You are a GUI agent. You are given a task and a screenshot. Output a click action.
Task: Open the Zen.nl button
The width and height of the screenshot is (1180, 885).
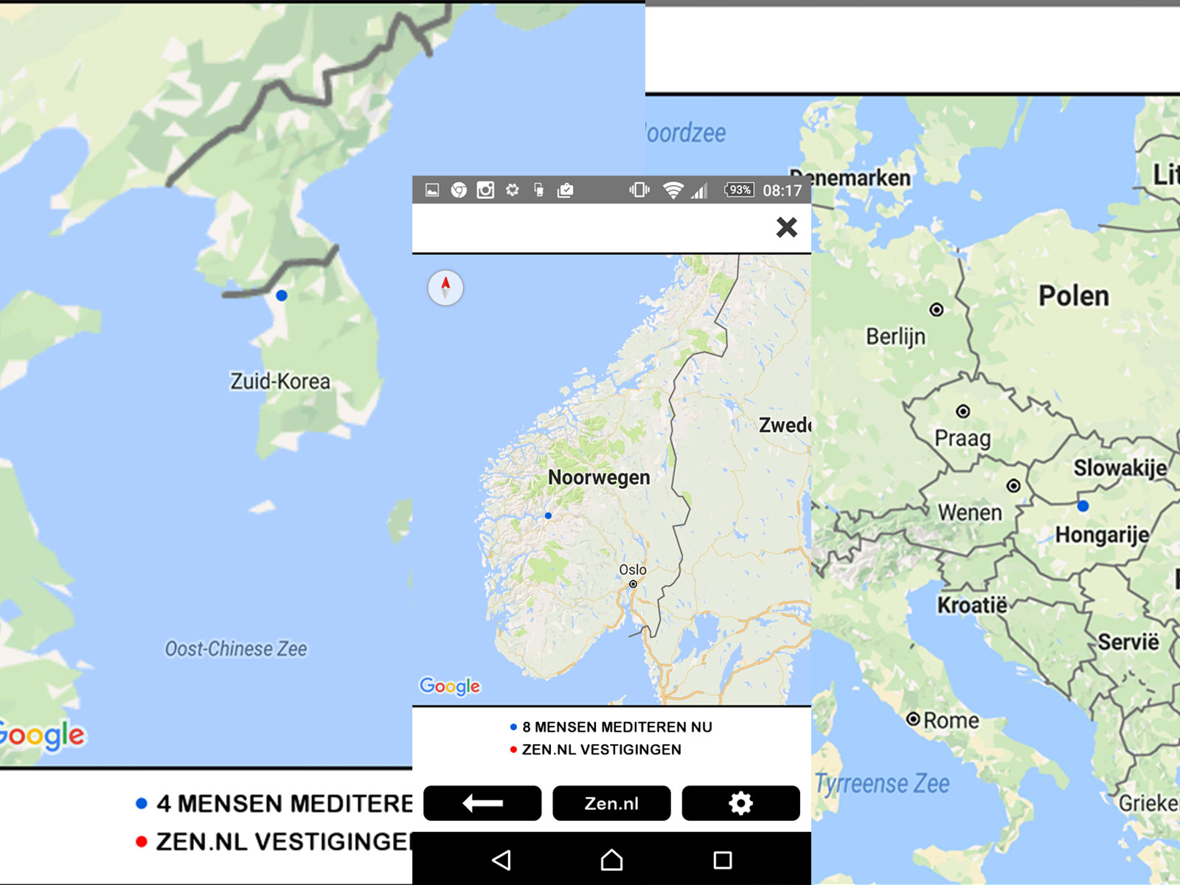[611, 803]
